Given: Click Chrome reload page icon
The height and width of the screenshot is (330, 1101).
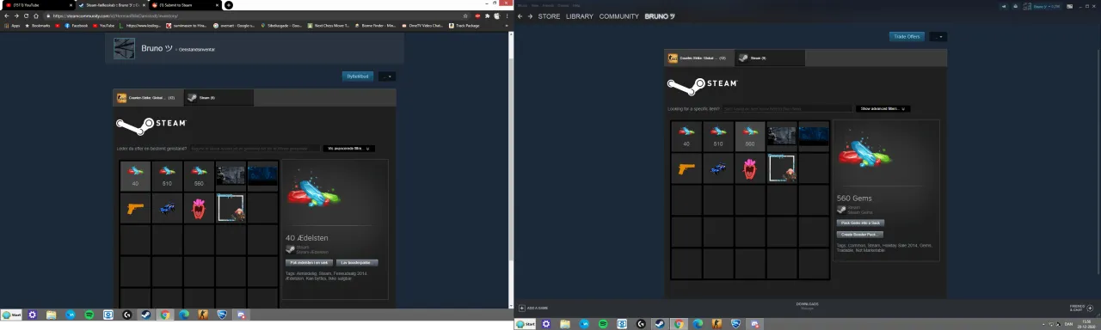Looking at the screenshot, I should pos(27,15).
